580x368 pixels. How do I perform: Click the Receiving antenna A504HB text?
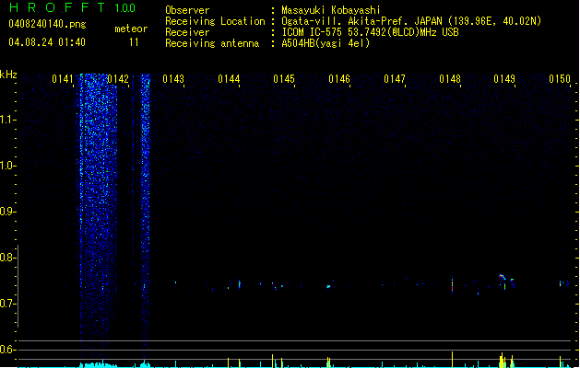[326, 43]
